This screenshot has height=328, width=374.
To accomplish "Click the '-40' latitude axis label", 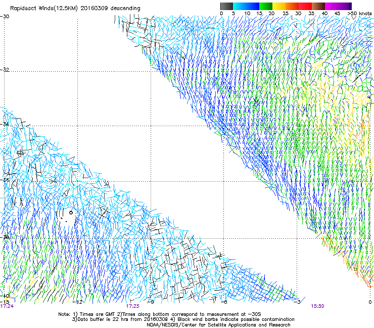I will tap(5, 296).
